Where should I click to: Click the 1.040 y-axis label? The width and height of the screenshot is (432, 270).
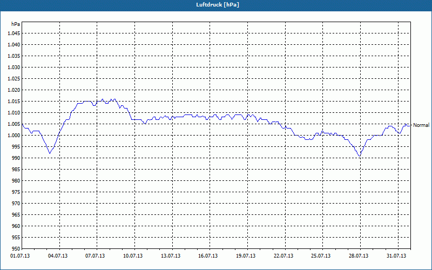(x=14, y=45)
